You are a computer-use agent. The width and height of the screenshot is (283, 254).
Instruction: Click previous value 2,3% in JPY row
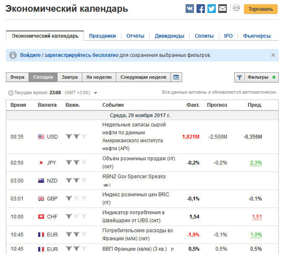click(256, 163)
